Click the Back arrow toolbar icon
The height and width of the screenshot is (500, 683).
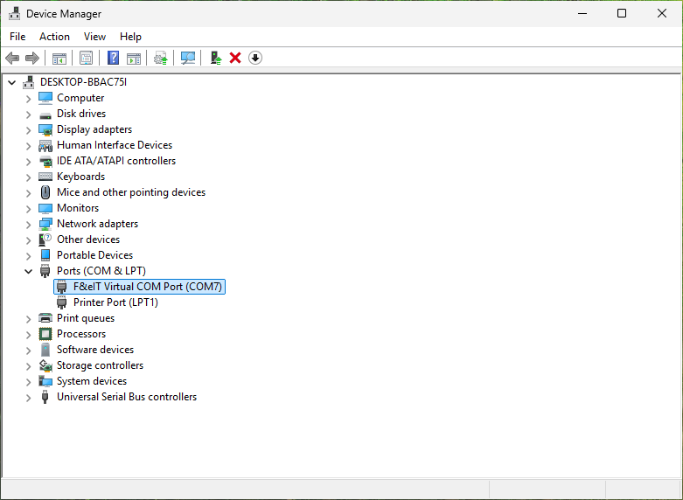click(x=12, y=58)
